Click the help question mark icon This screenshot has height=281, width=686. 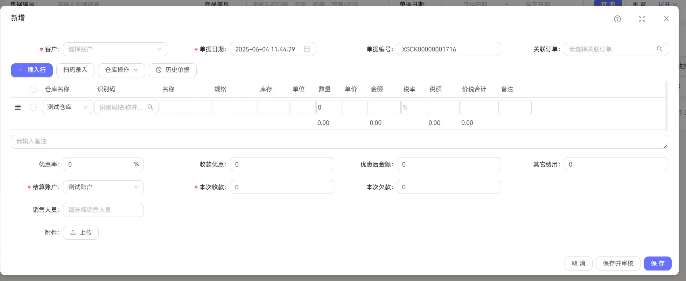coord(617,19)
